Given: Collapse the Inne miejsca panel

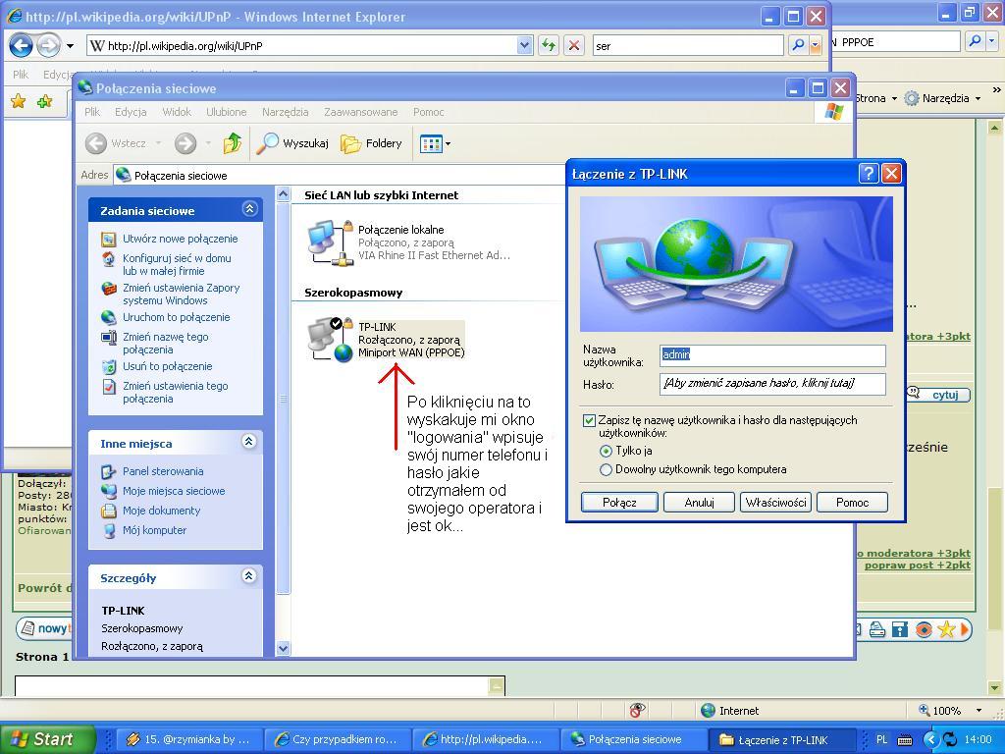Looking at the screenshot, I should 249,442.
